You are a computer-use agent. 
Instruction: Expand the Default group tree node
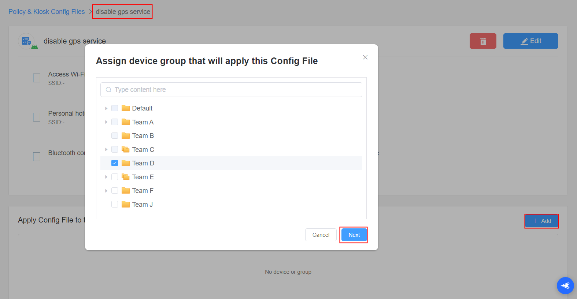pyautogui.click(x=106, y=108)
